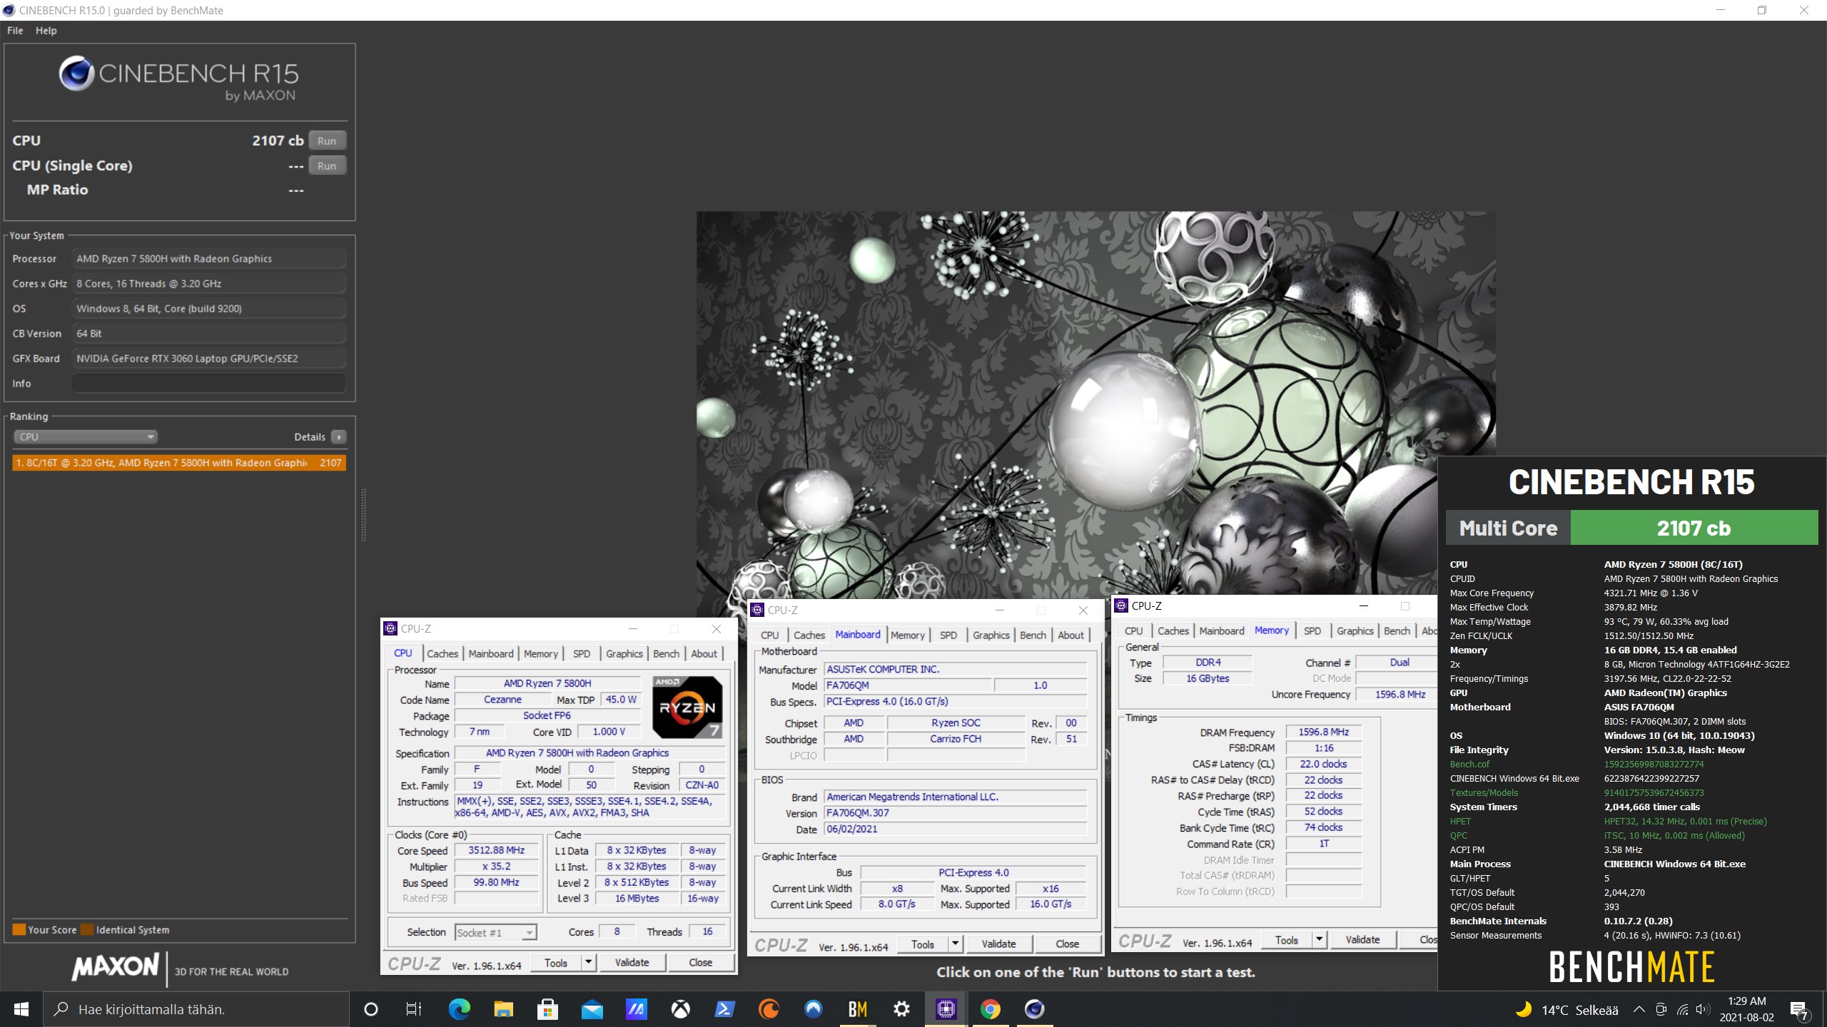Open the Xbox app from the taskbar
Screen dimensions: 1827x1027
tap(680, 1009)
